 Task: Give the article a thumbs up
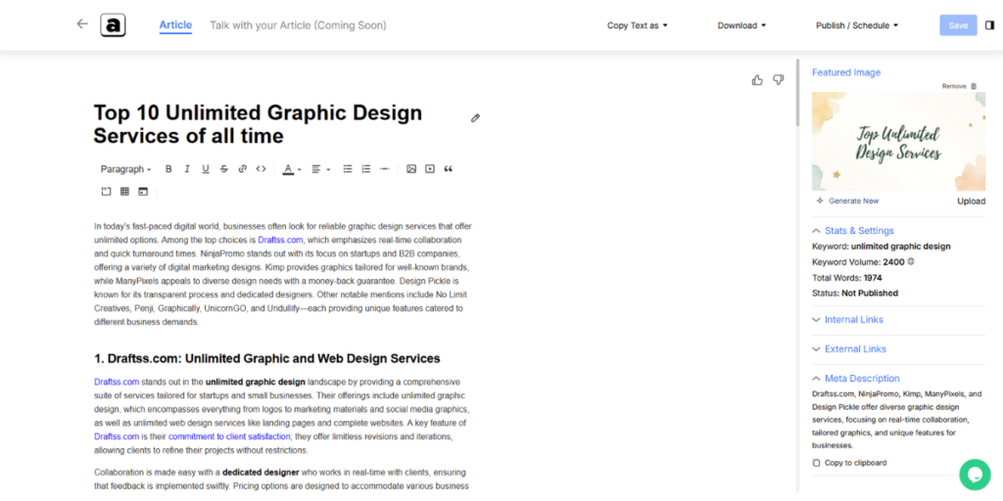[x=757, y=80]
